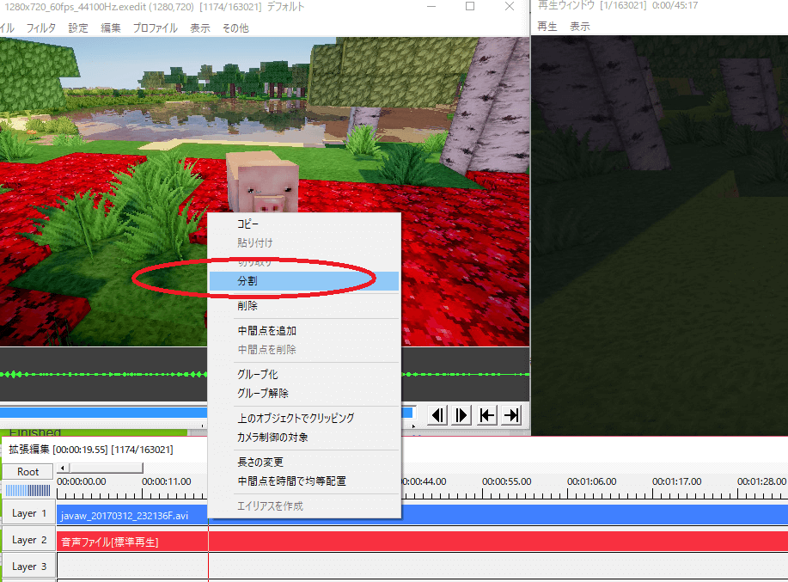This screenshot has height=582, width=788.
Task: Choose コピー in the context menu
Action: (304, 224)
